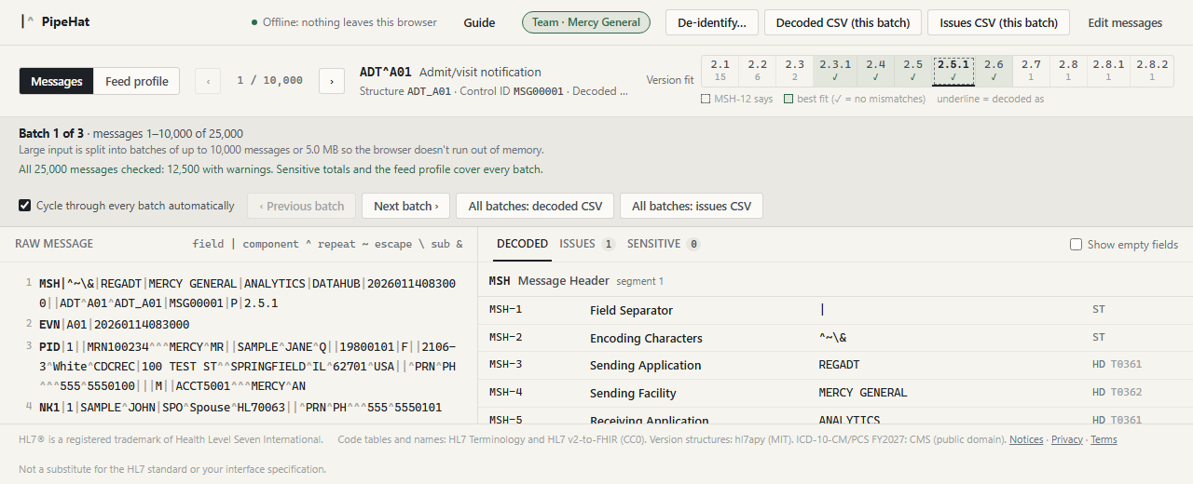Screen dimensions: 1193x484
Task: Select HL7 version 2.7
Action: coord(1031,71)
